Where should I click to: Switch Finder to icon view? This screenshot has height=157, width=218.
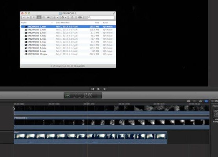[34, 17]
